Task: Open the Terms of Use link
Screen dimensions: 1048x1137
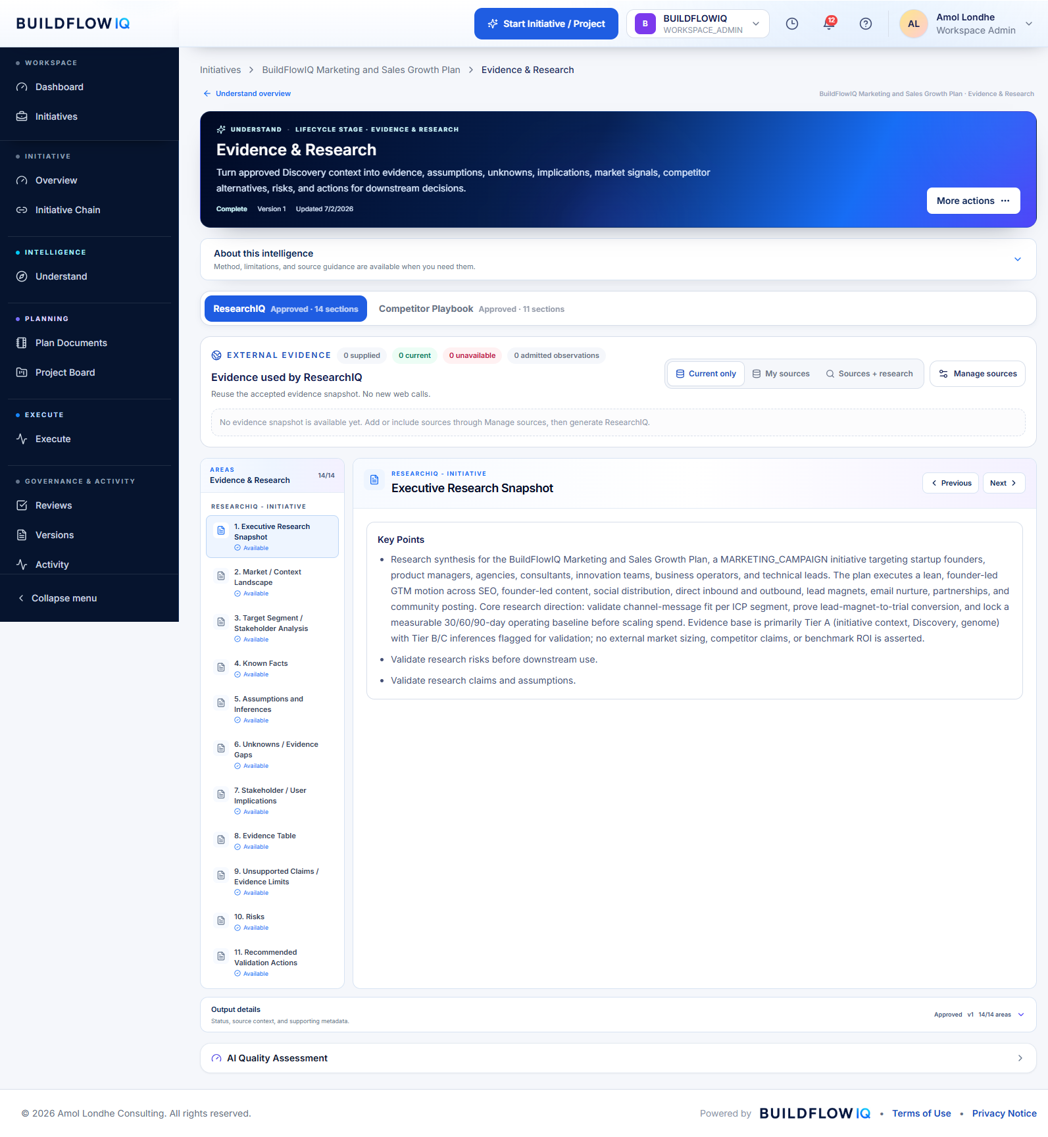Action: tap(922, 1113)
